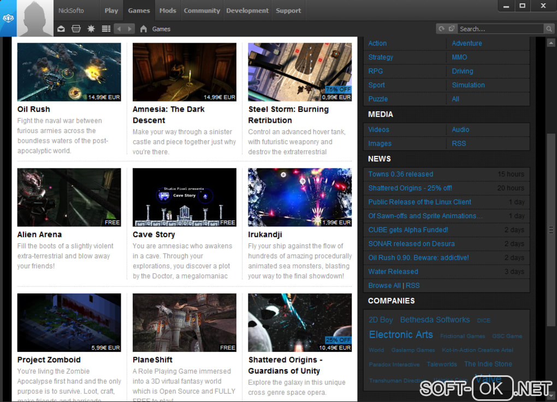Image resolution: width=557 pixels, height=402 pixels.
Task: Click the user profile avatar
Action: (x=35, y=18)
